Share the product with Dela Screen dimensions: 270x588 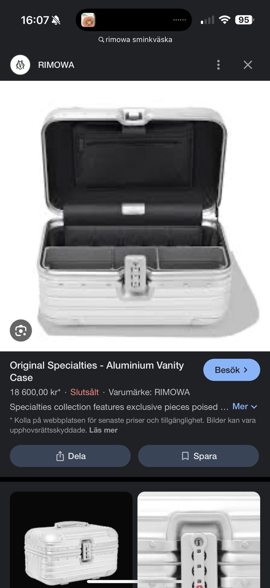click(70, 456)
